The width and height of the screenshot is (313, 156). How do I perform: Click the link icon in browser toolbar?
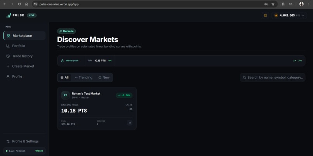[x=290, y=4]
